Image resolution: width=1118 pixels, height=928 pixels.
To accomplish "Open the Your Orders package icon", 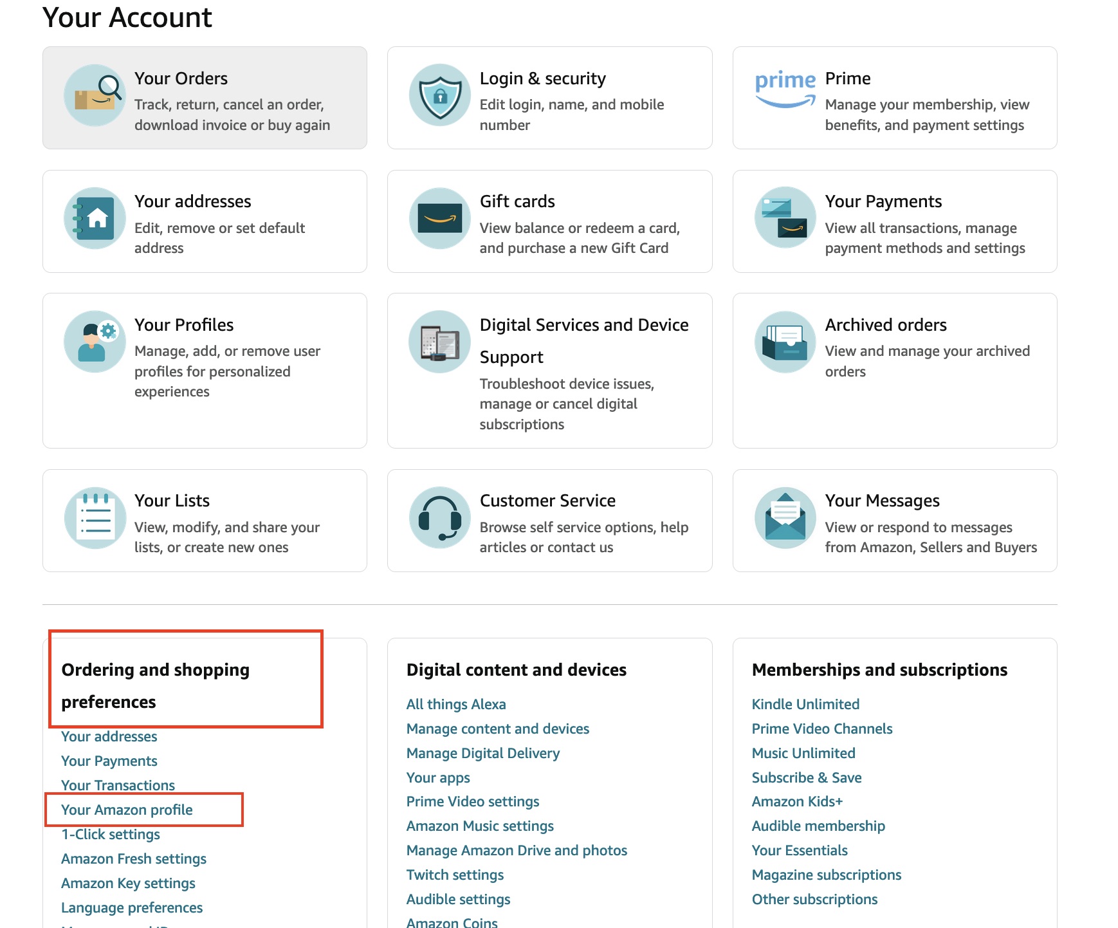I will [95, 95].
